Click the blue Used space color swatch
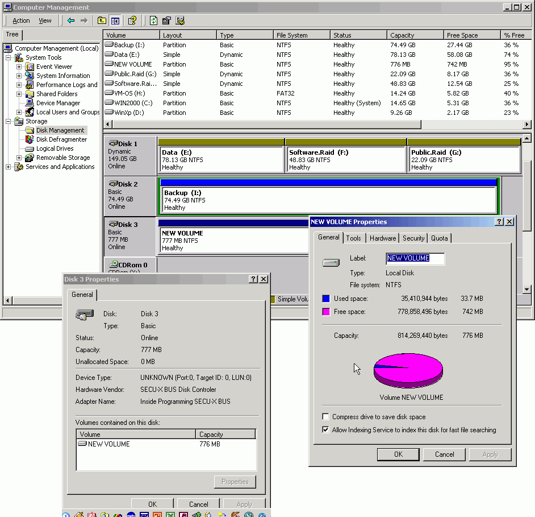This screenshot has height=517, width=535. point(326,299)
